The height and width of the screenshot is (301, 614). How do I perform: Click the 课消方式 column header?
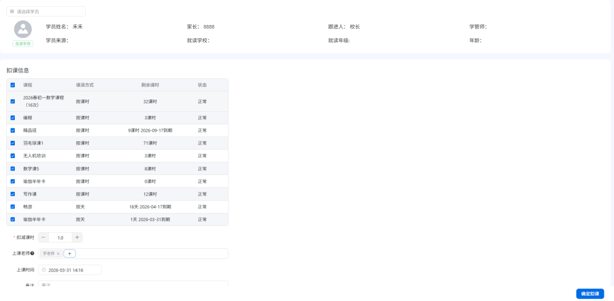pos(85,85)
